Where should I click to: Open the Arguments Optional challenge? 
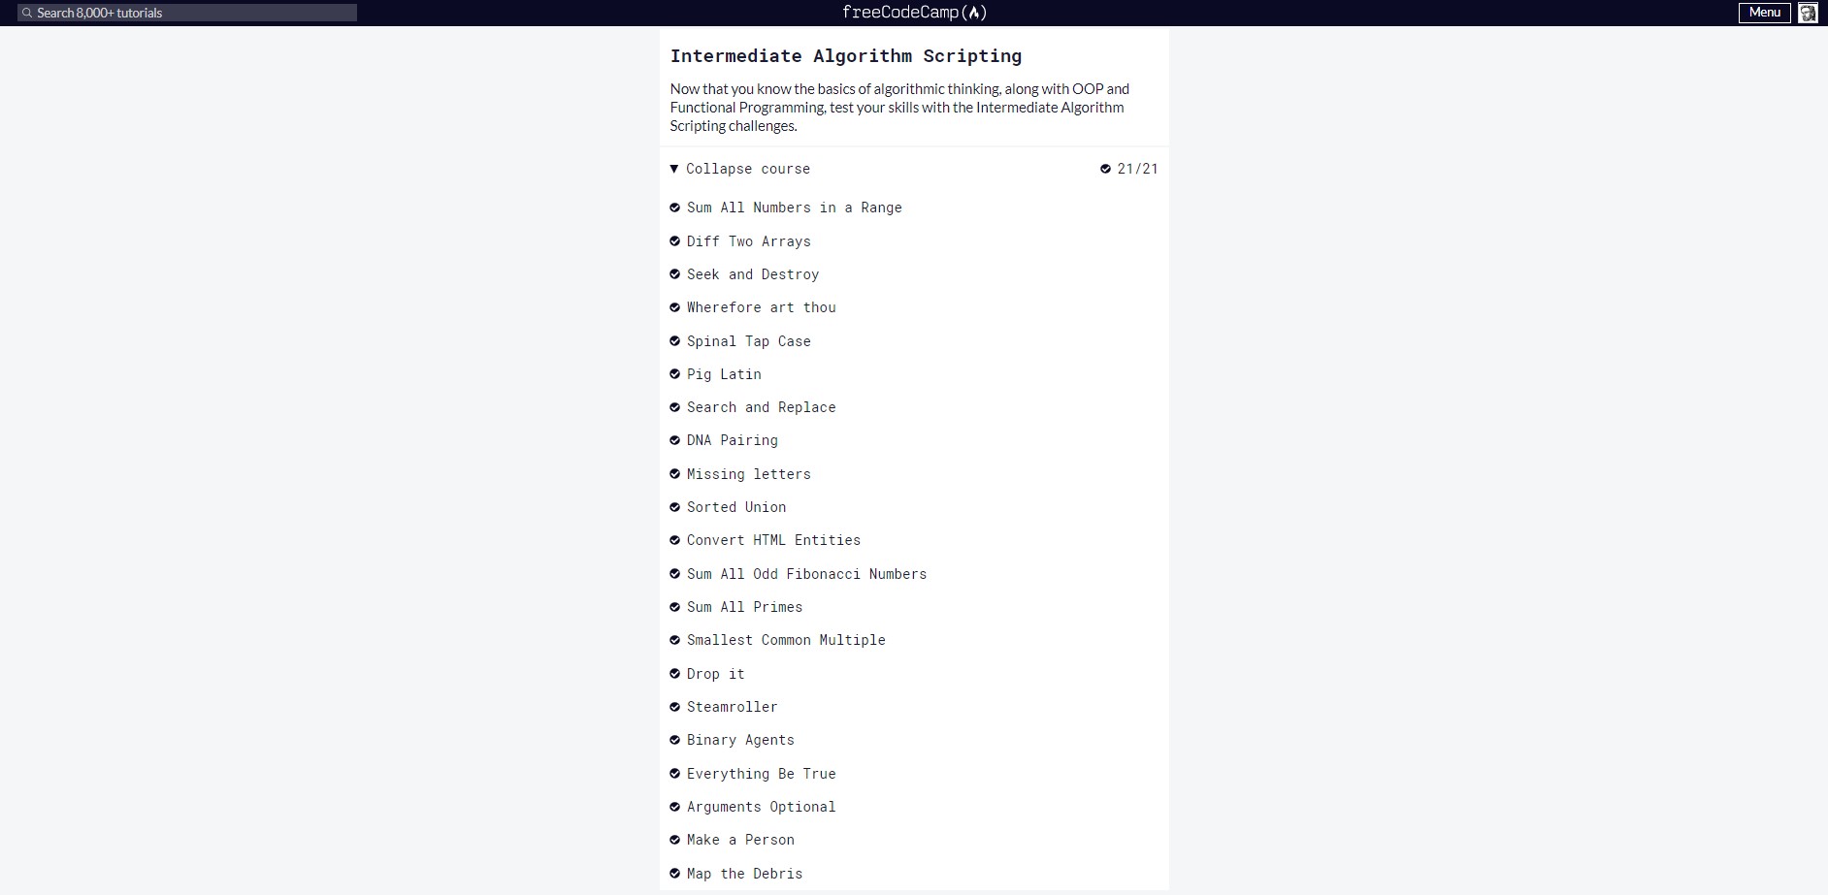point(762,807)
